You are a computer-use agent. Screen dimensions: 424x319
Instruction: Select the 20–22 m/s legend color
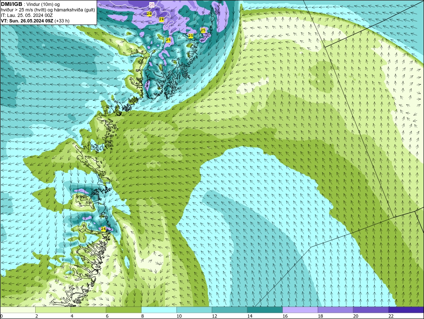coord(371,310)
